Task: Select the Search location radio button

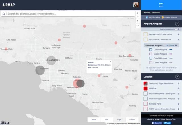Action: click(162, 18)
